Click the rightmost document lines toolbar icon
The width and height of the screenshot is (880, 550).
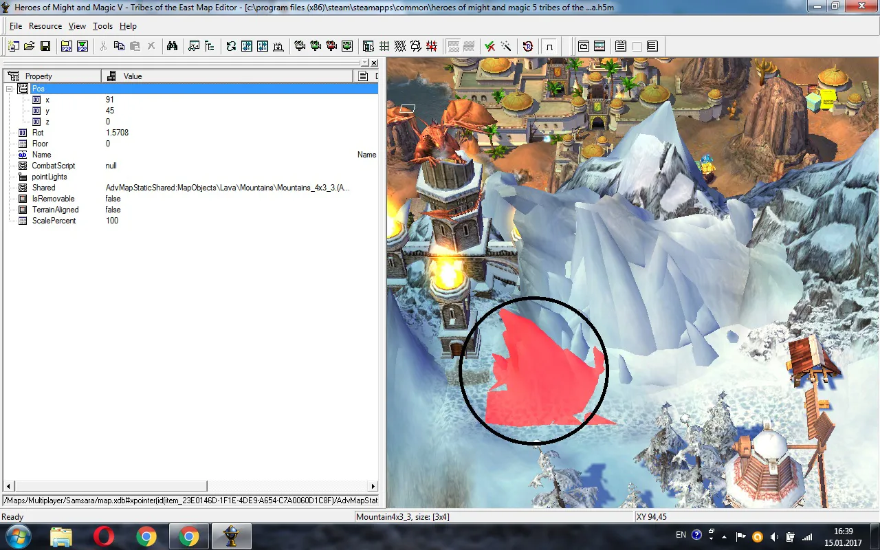tap(652, 46)
